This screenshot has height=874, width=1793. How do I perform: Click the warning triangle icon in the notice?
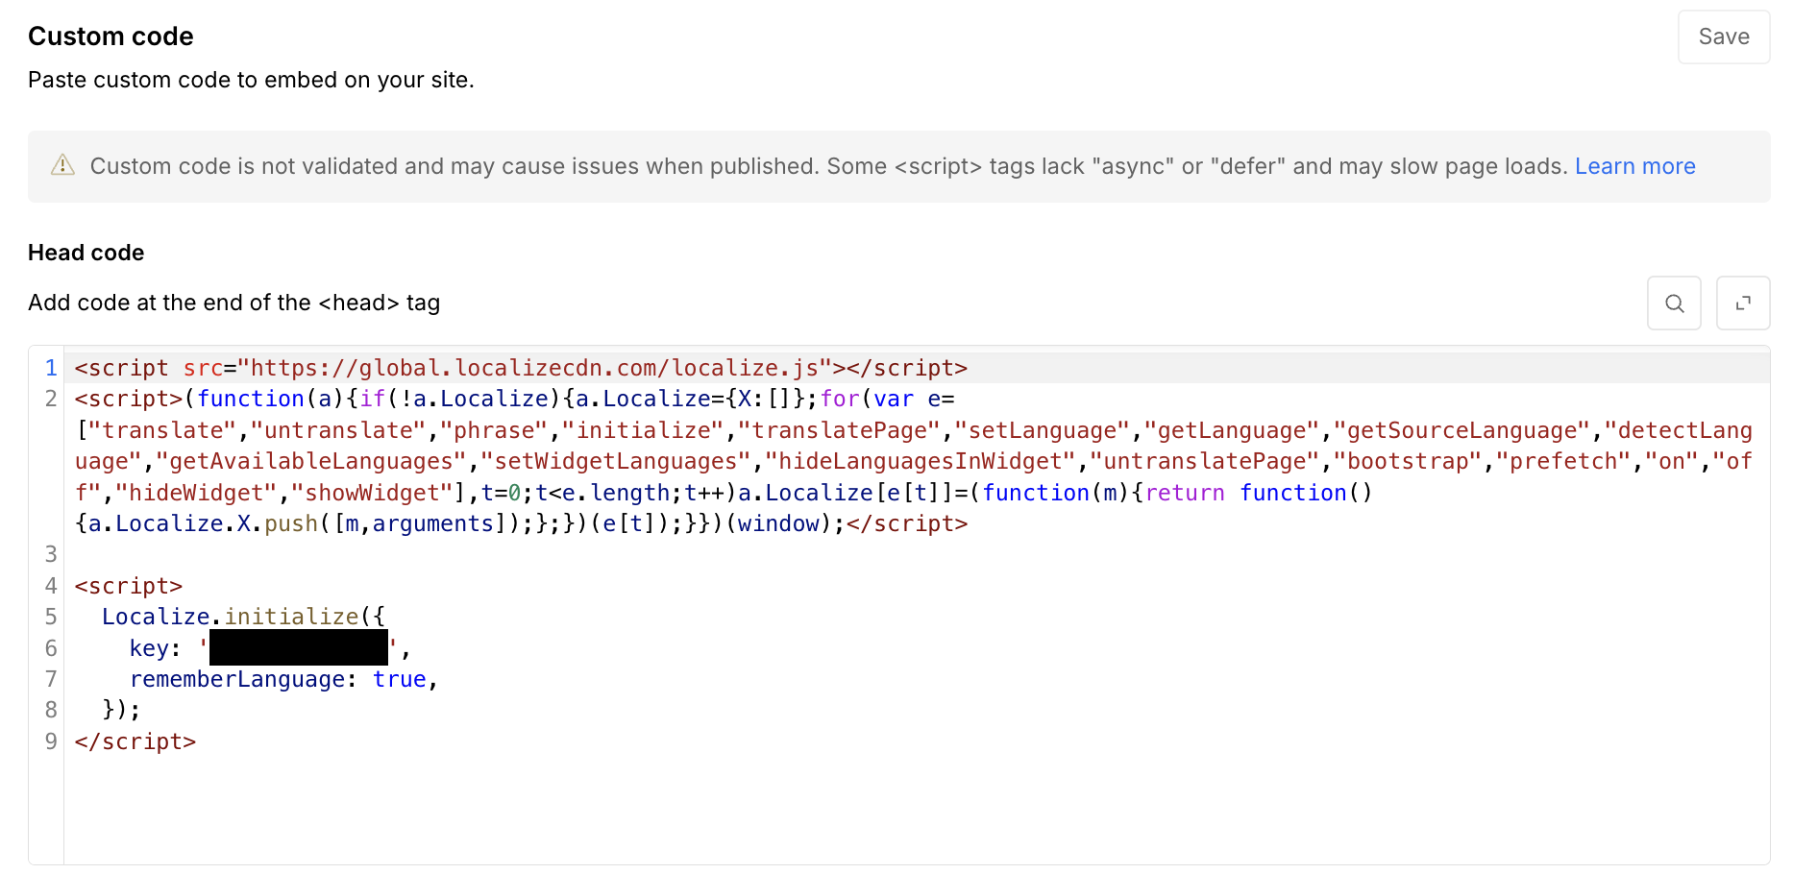pos(62,165)
